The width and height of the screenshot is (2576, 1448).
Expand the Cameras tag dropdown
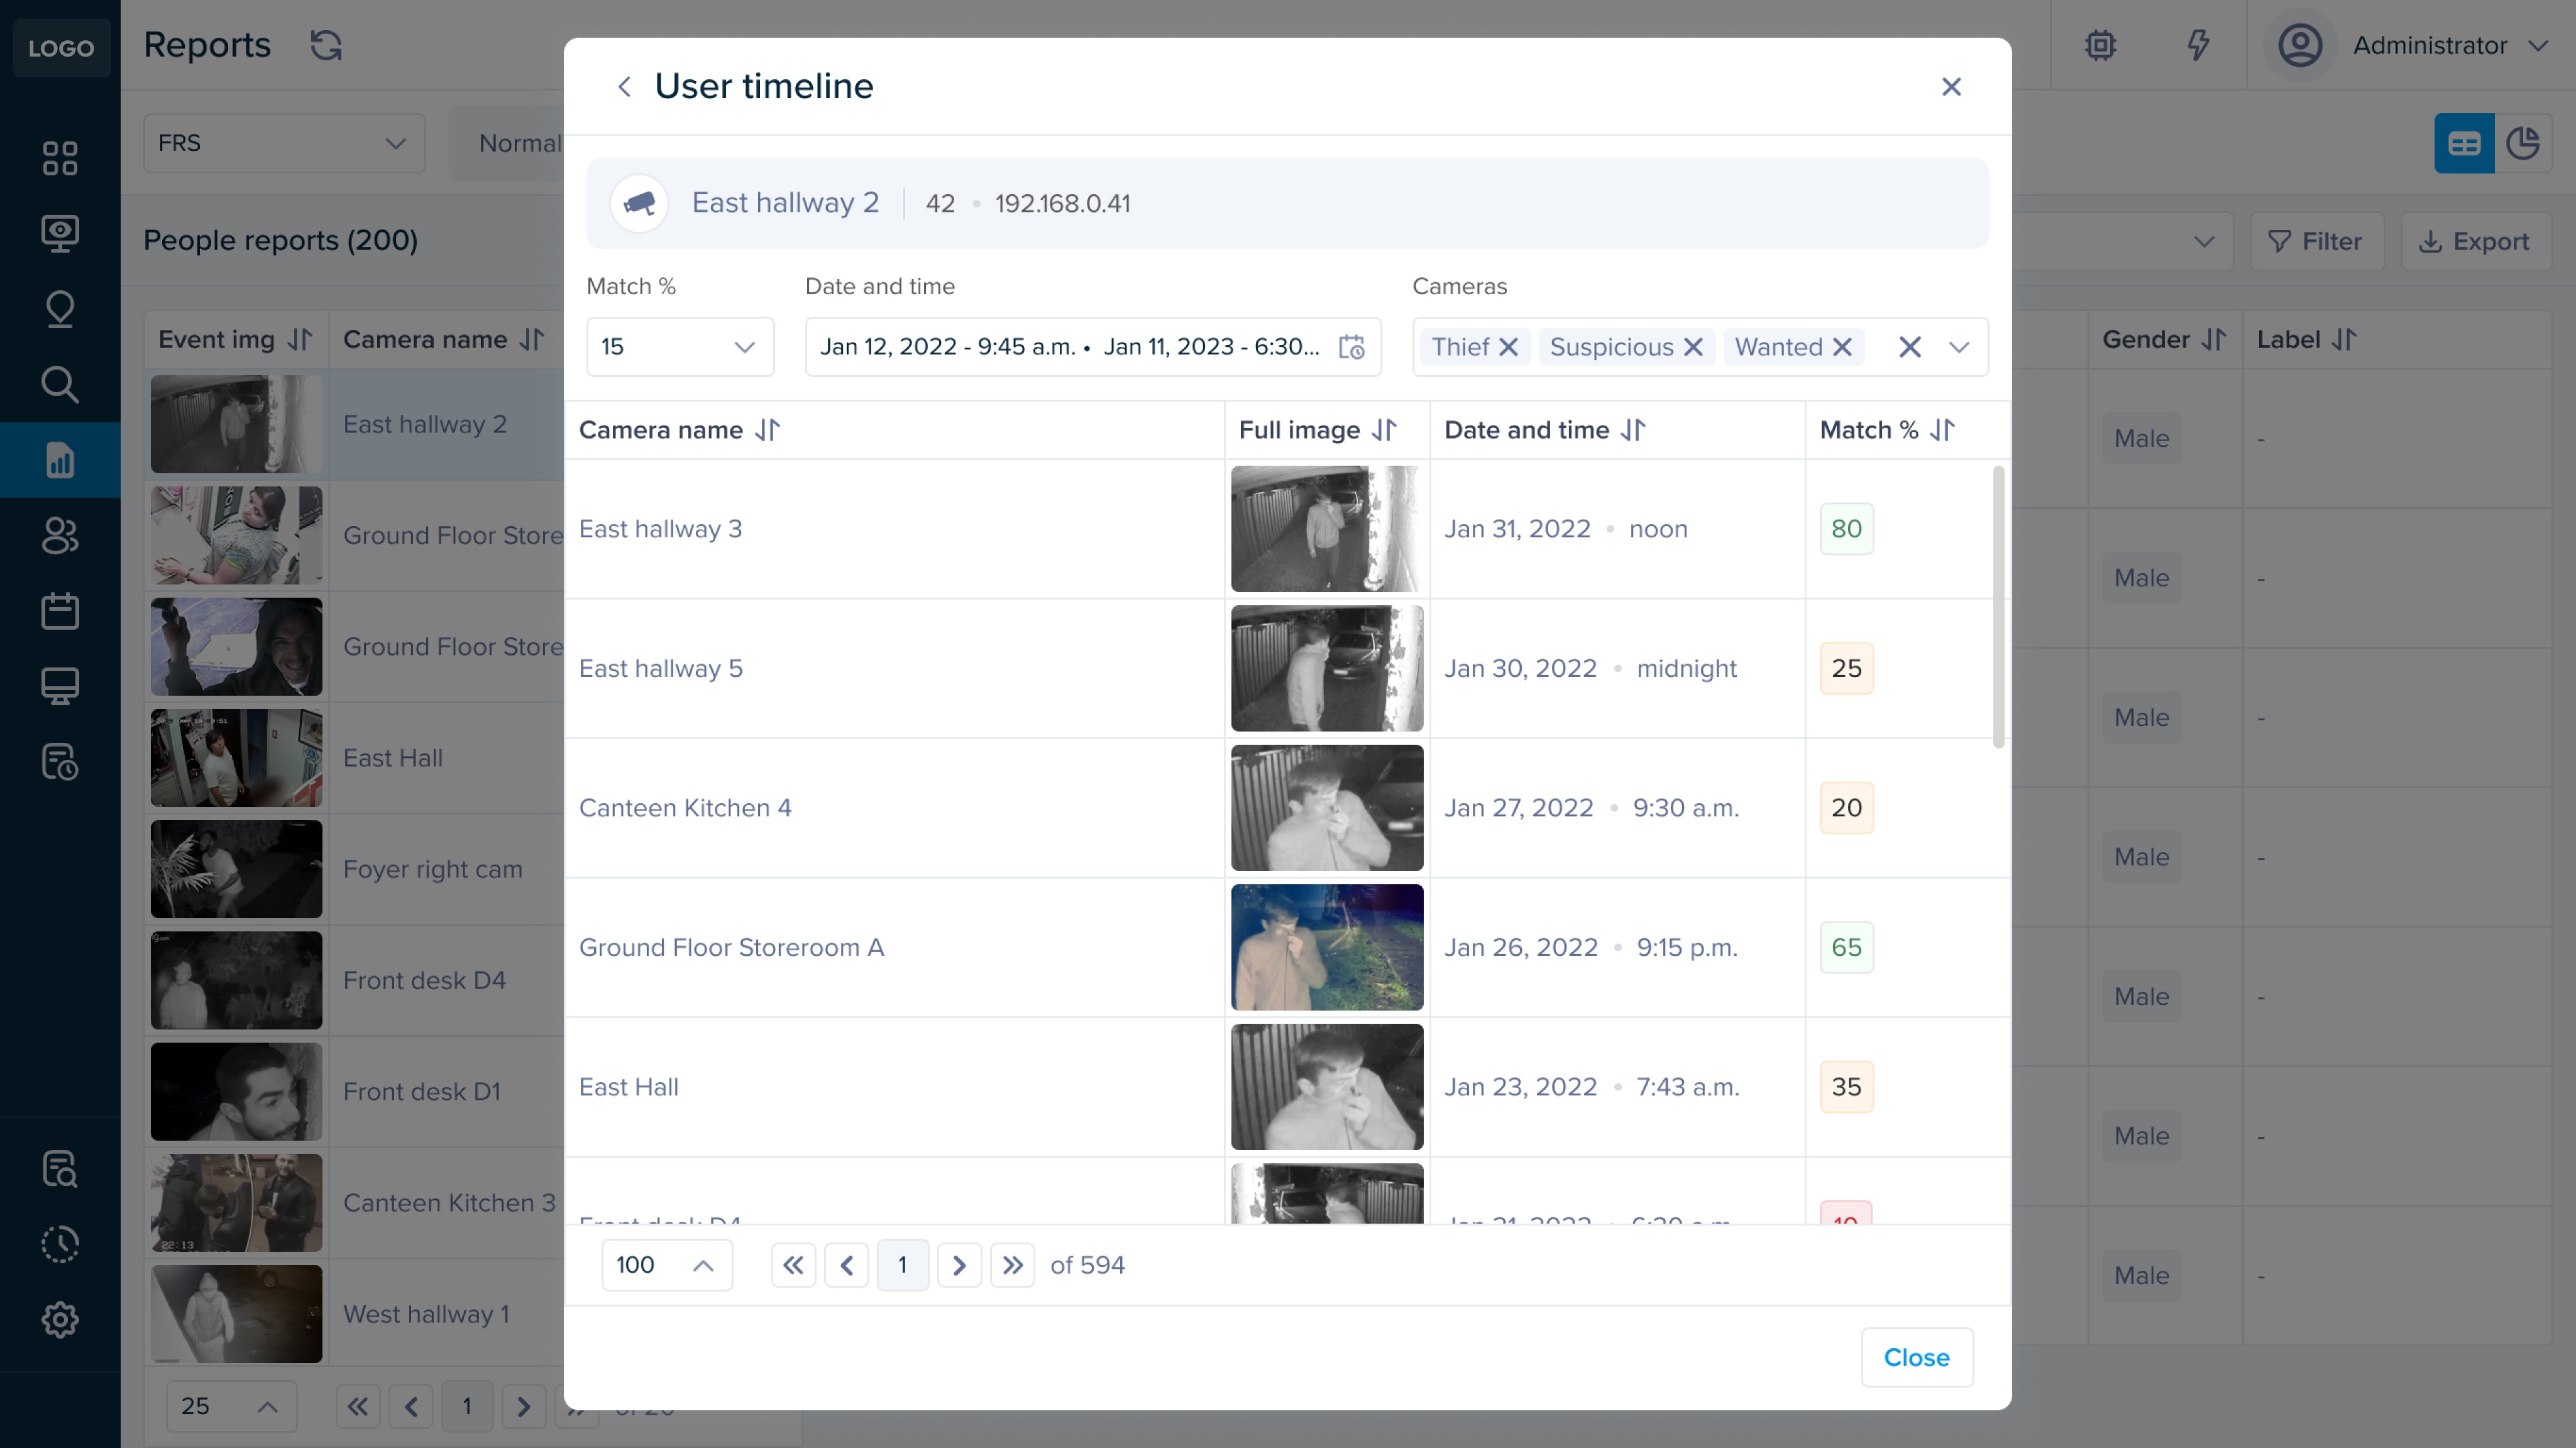pos(1958,347)
